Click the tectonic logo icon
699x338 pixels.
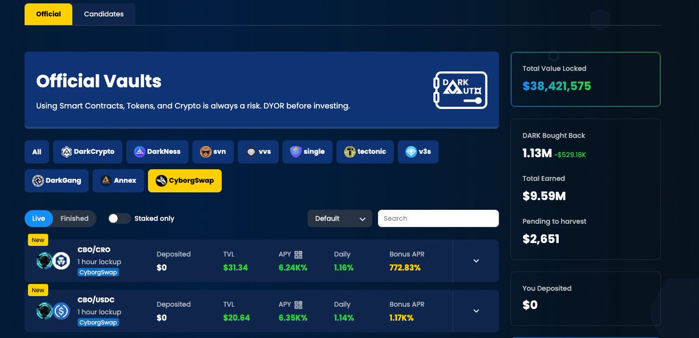click(x=349, y=152)
